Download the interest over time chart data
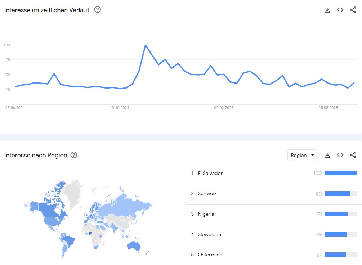 pos(327,10)
